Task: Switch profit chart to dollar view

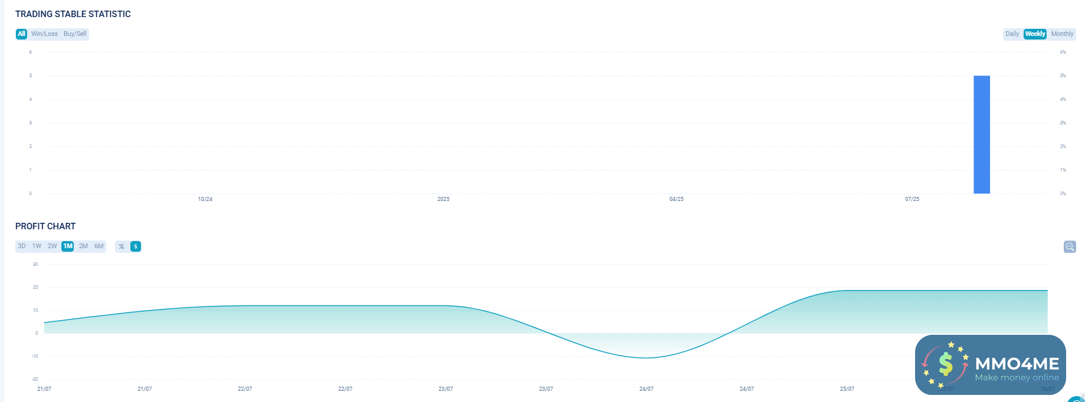Action: (x=136, y=246)
